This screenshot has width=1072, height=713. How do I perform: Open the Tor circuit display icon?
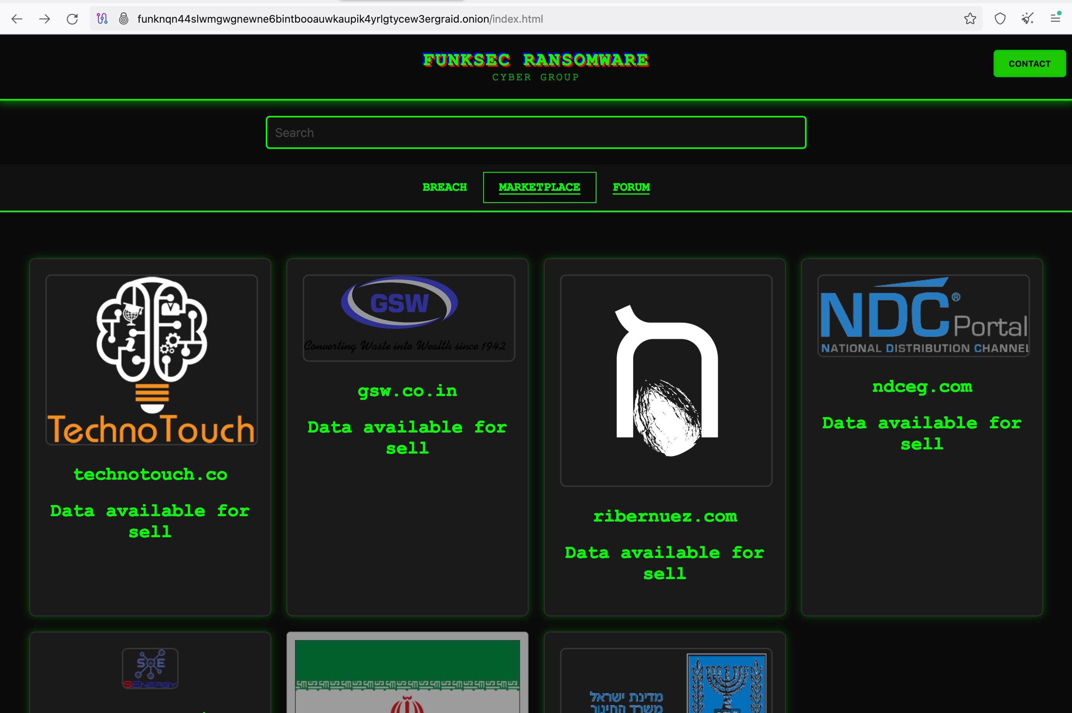coord(102,19)
